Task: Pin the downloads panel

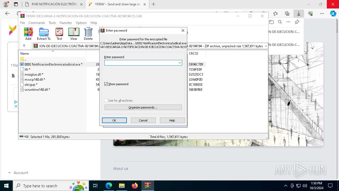Action: 297,22
